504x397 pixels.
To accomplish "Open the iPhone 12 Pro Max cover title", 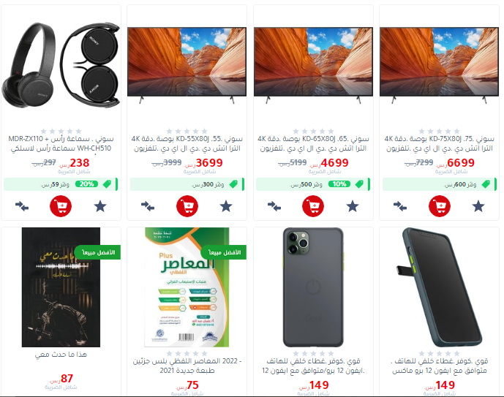I will pyautogui.click(x=440, y=366).
